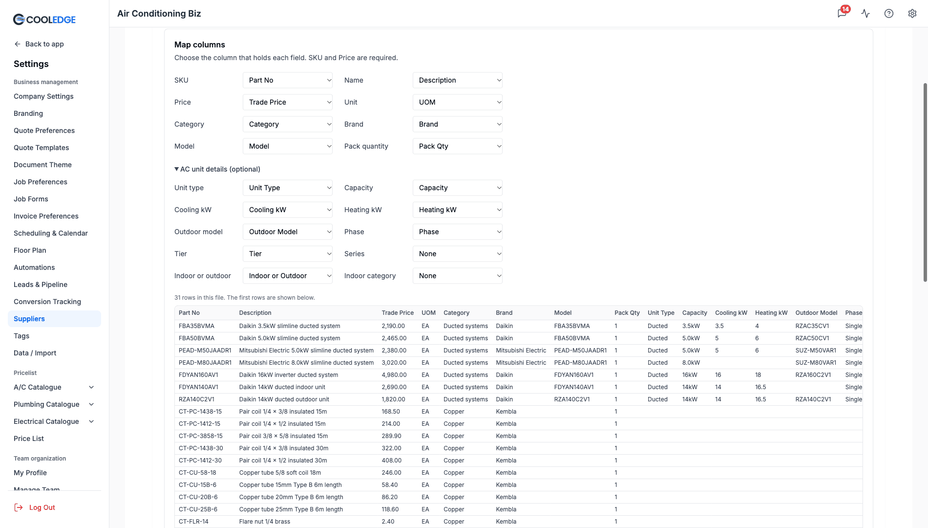Screen dimensions: 928x528
Task: Open the activity pulse icon
Action: [x=865, y=14]
